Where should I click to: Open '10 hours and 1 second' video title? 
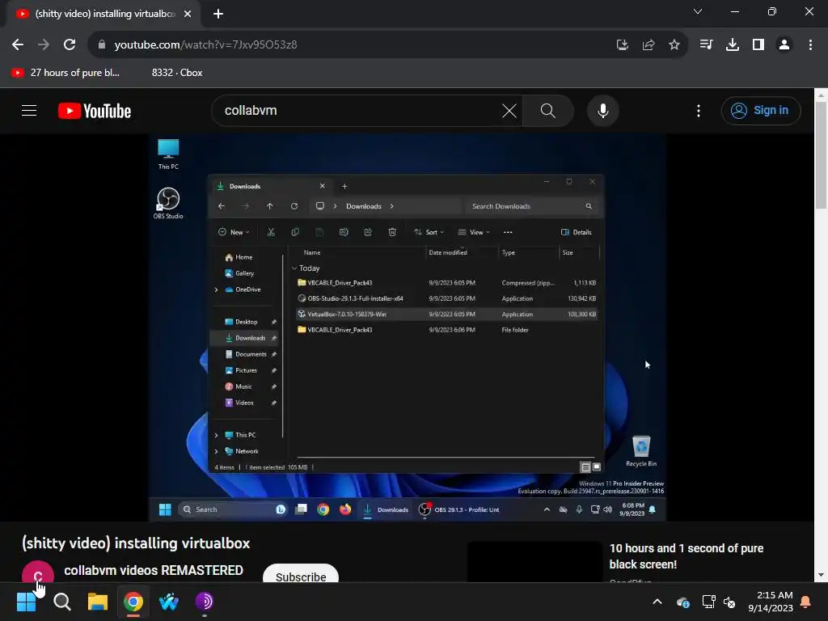click(686, 556)
